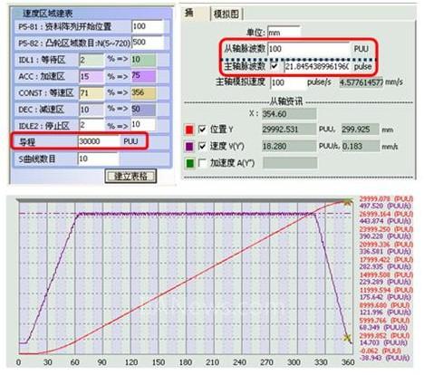Click the S曲线数目 input field
Image resolution: width=424 pixels, height=375 pixels.
coord(99,159)
